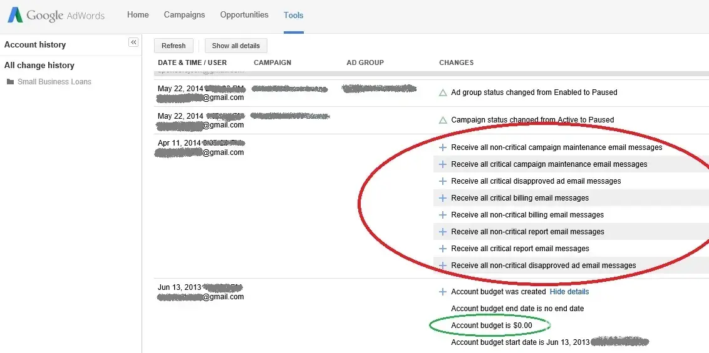This screenshot has height=353, width=709.
Task: Open the Home tab
Action: (138, 15)
